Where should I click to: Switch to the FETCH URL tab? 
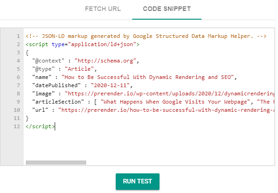[103, 9]
